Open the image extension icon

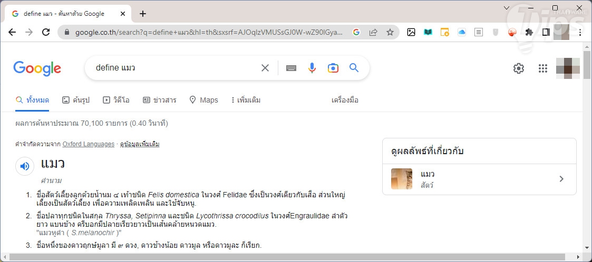pos(411,33)
